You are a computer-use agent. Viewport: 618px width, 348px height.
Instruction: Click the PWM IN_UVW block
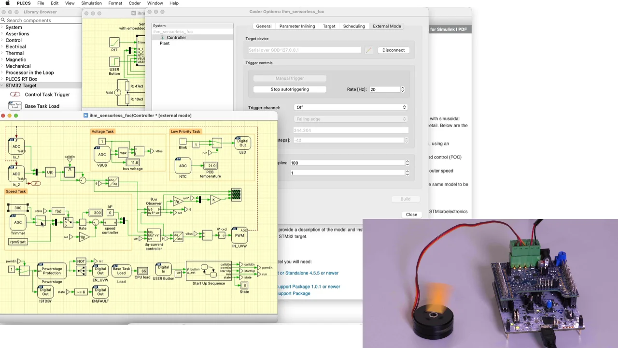(x=239, y=234)
